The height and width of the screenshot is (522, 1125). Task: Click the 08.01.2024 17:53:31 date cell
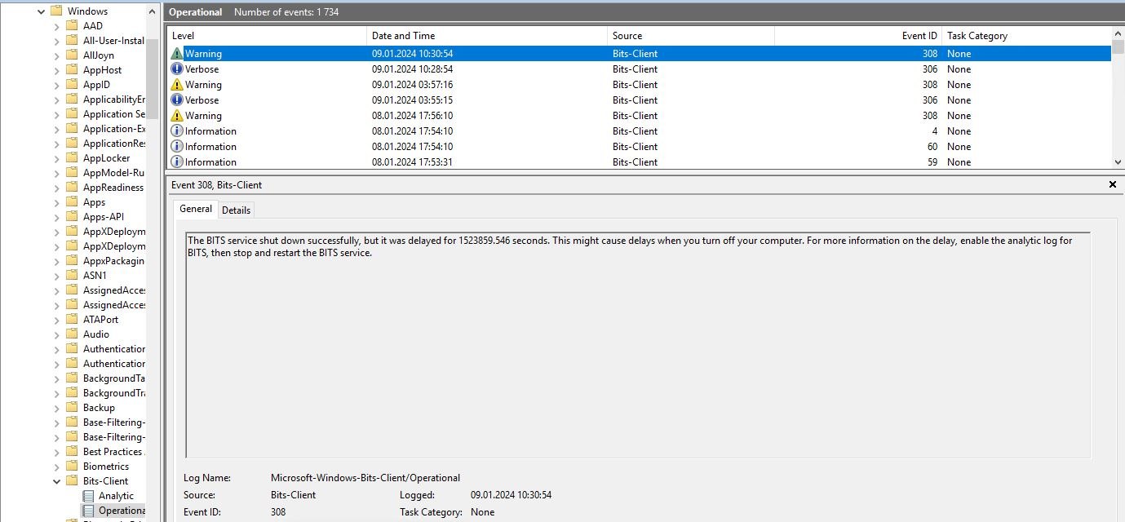click(x=412, y=162)
